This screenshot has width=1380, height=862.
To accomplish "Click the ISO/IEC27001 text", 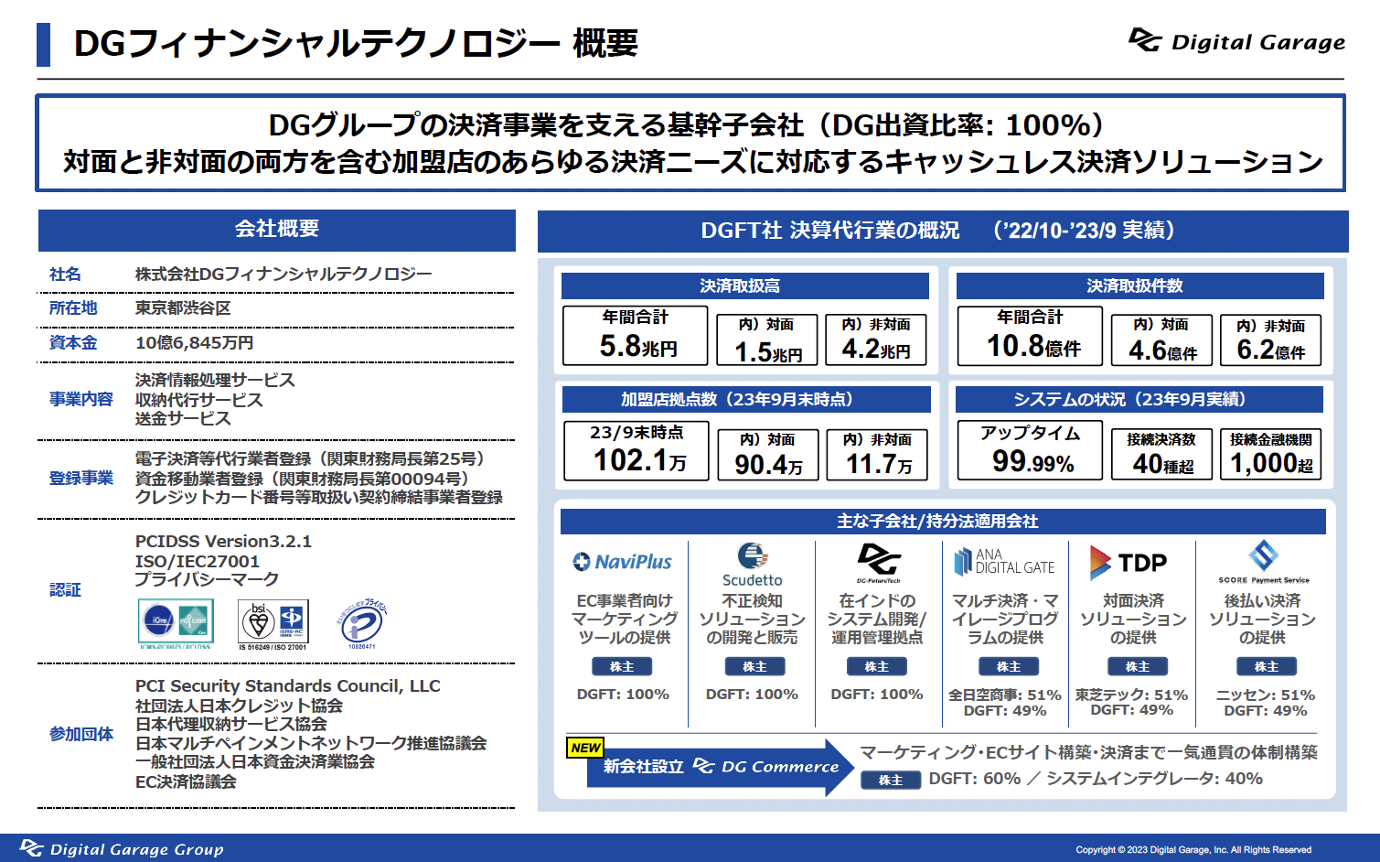I will pos(198,562).
